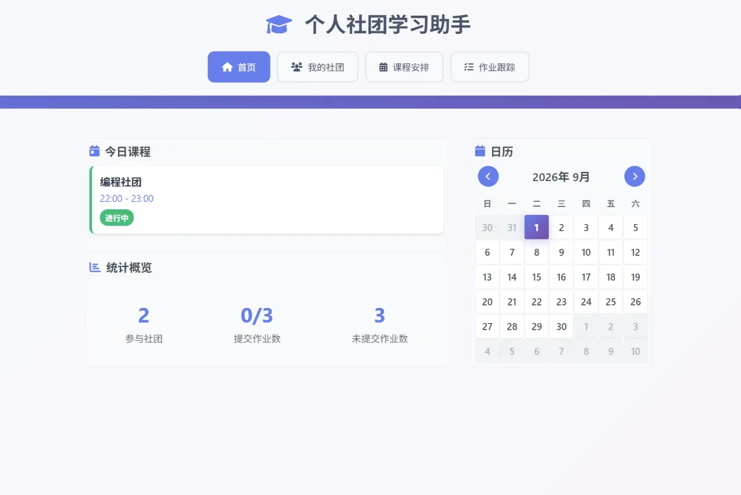Select highlighted day 1 of September
The image size is (741, 495).
pyautogui.click(x=536, y=227)
